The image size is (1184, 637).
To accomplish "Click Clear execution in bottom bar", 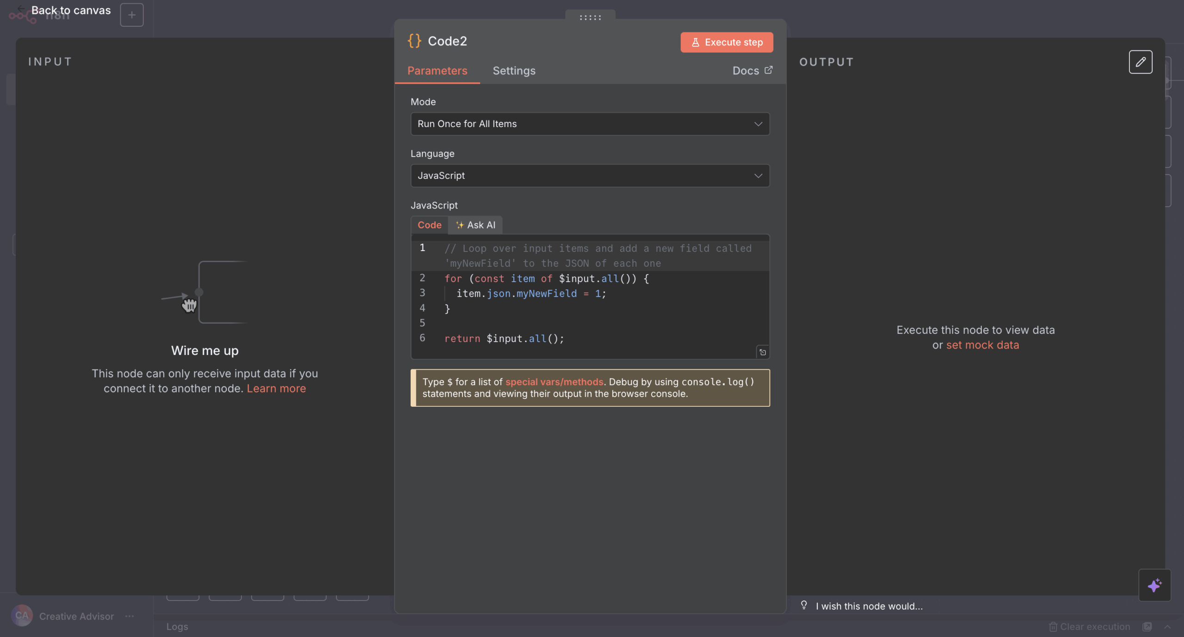I will pos(1089,627).
